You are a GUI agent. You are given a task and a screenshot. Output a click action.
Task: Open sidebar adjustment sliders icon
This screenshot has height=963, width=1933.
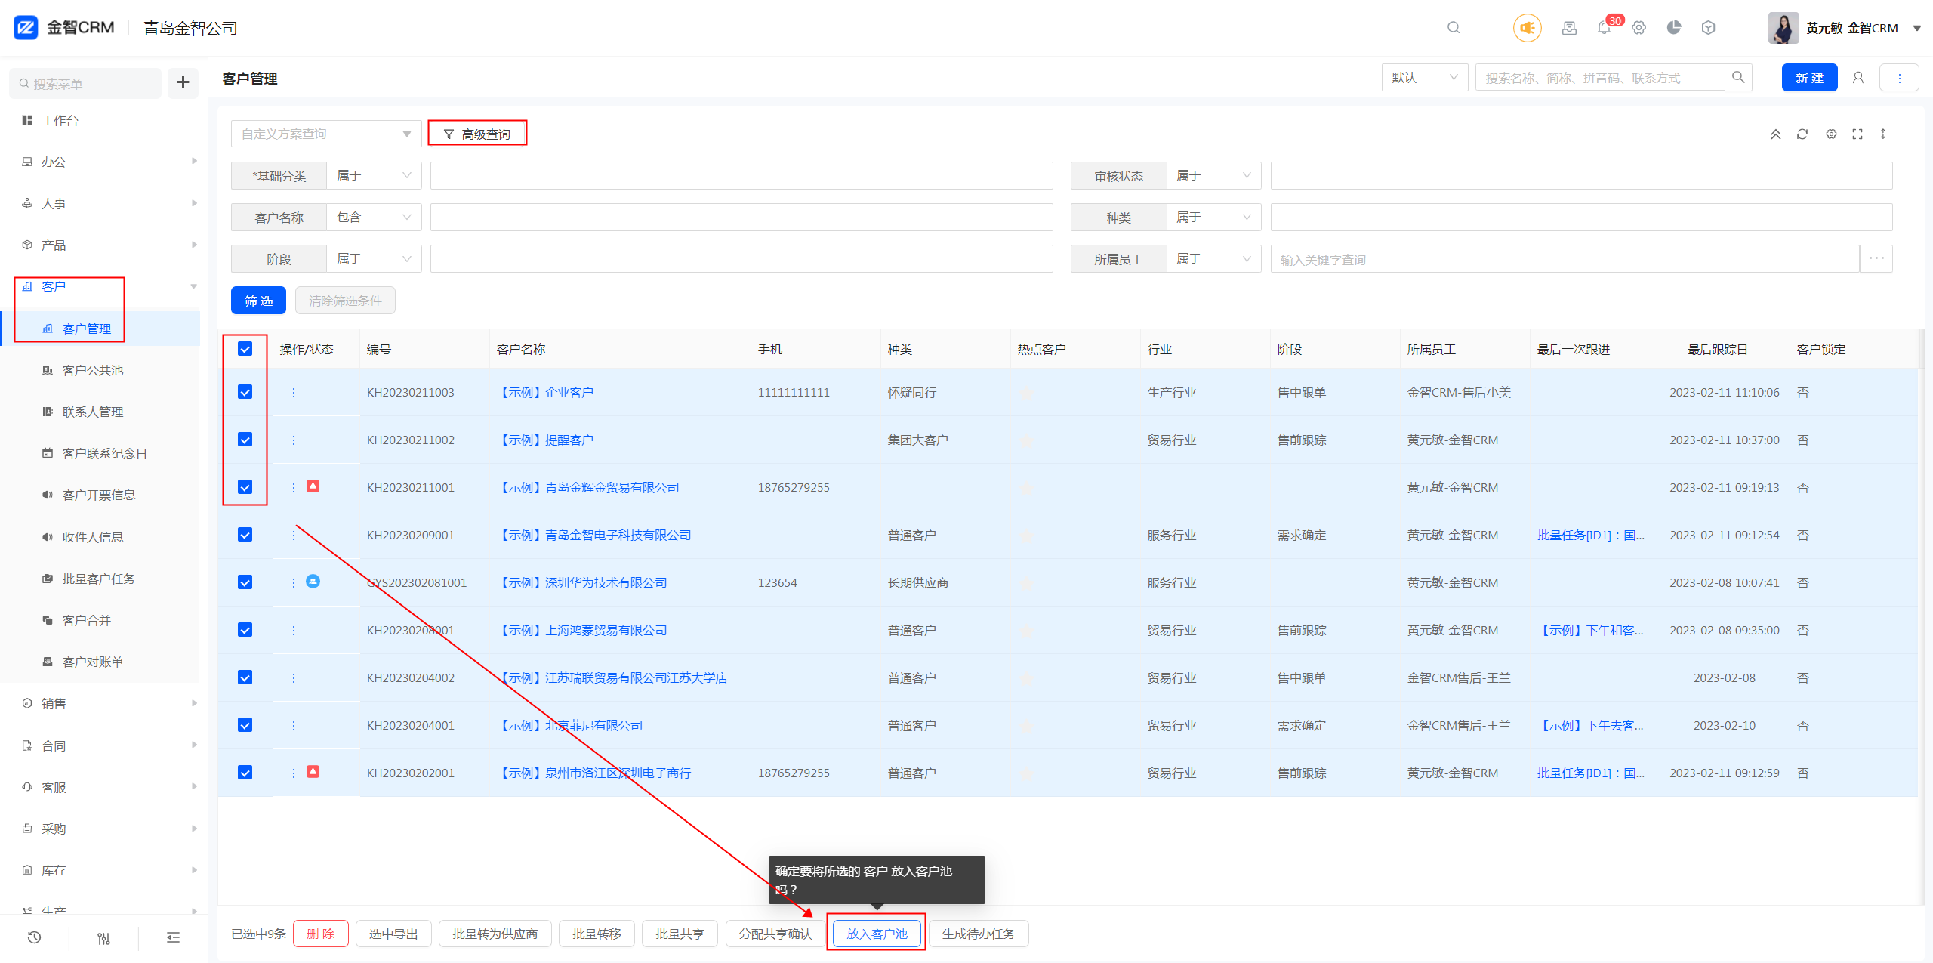pos(103,937)
